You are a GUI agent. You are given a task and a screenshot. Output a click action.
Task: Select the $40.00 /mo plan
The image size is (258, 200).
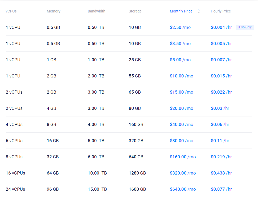pos(181,124)
